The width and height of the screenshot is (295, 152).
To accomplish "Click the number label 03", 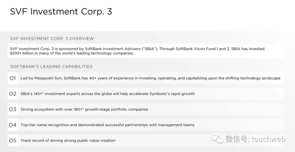I will 13,109.
